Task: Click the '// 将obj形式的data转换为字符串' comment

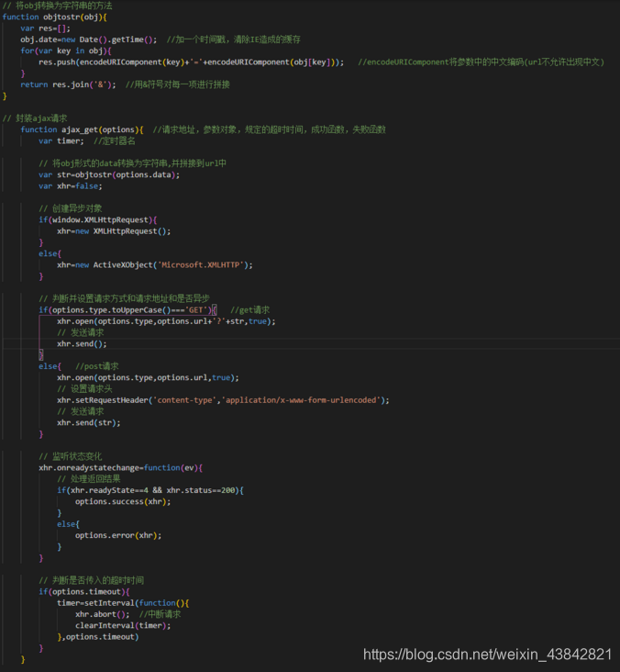Action: click(132, 163)
